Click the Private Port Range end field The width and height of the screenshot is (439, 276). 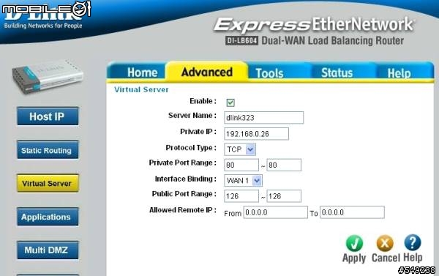tap(284, 165)
